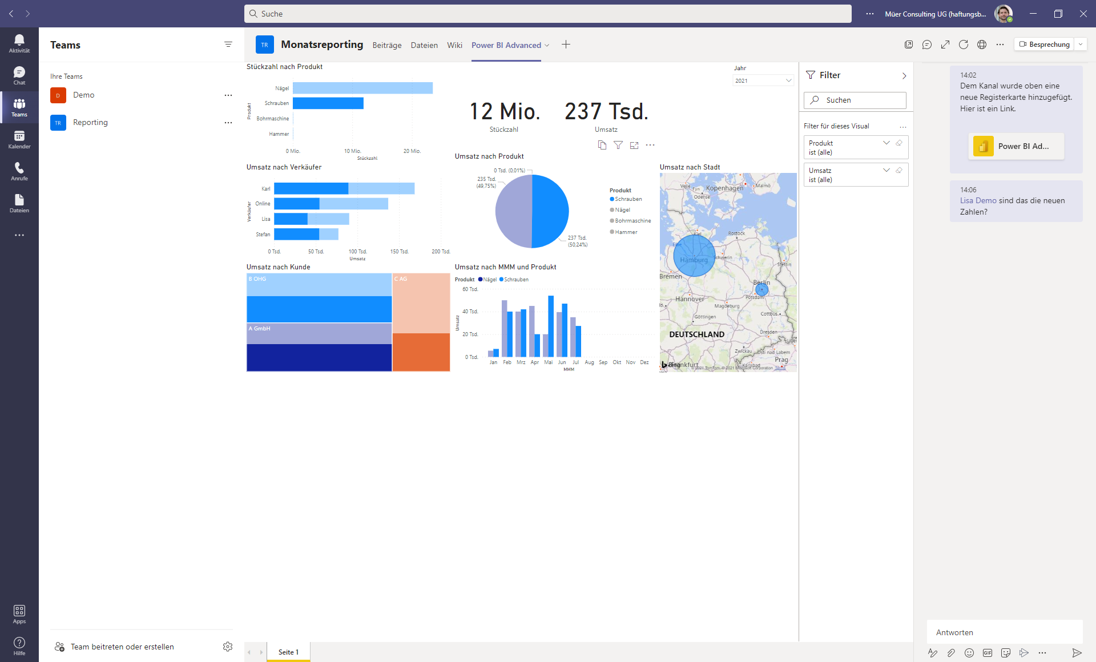Open the Power BI Ad... link card
Image resolution: width=1096 pixels, height=662 pixels.
[x=1016, y=146]
